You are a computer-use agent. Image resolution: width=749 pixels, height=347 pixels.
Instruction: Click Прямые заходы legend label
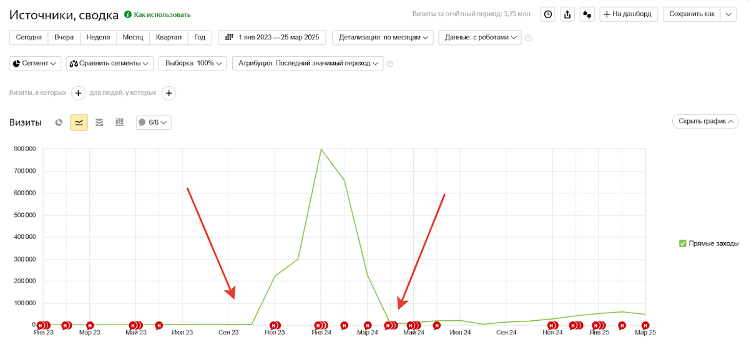click(x=713, y=243)
